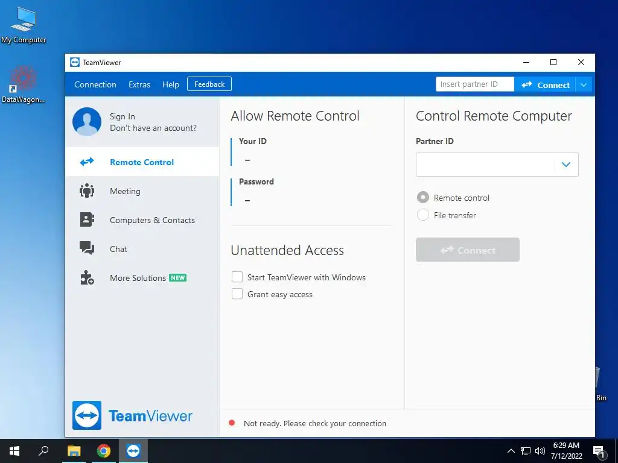This screenshot has width=618, height=463.
Task: Tick the Grant easy access checkbox
Action: pos(237,294)
